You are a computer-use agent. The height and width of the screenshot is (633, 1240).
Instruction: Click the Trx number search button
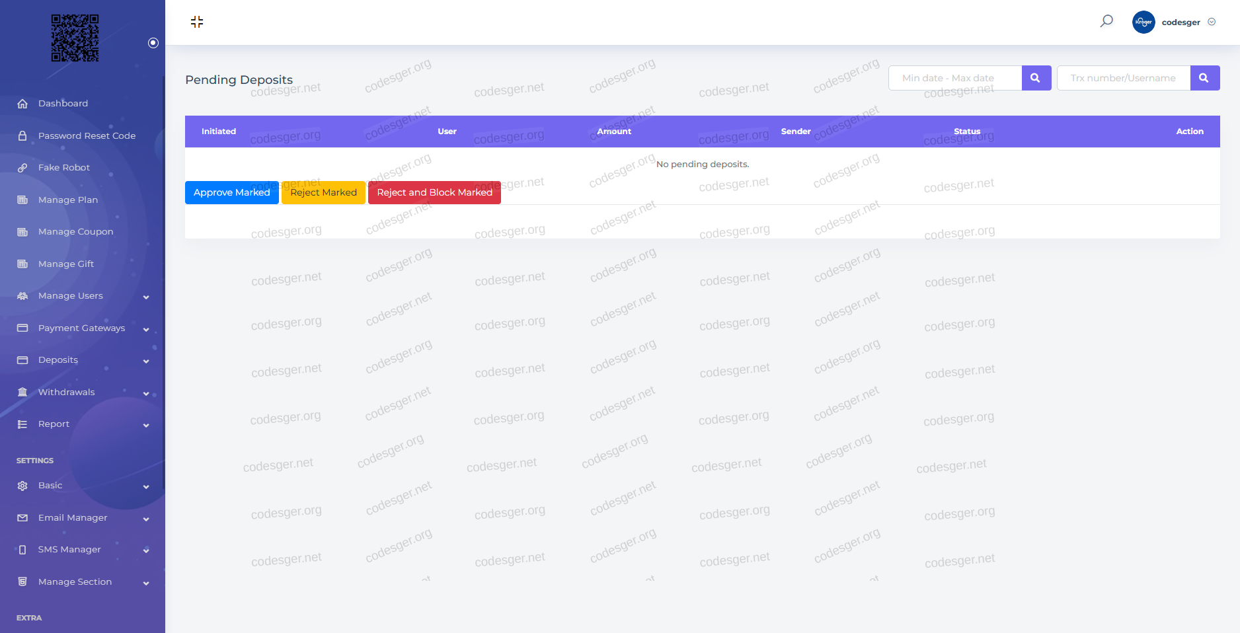point(1204,78)
